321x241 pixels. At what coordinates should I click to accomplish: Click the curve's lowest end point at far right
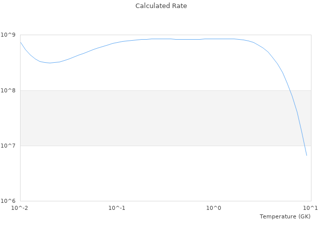pyautogui.click(x=306, y=155)
